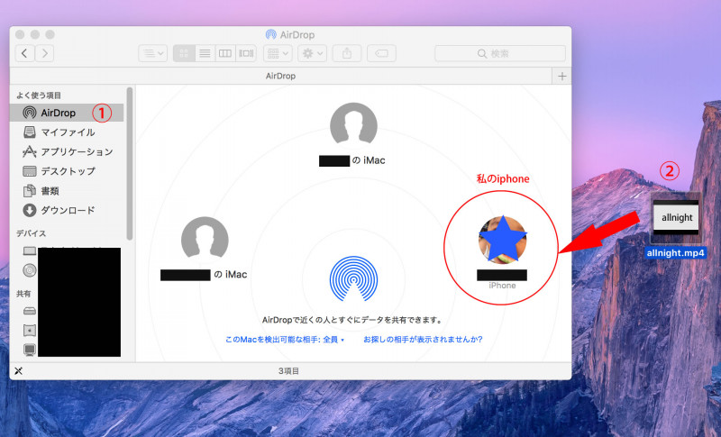Click the デスクトップ icon
The image size is (721, 437).
click(x=30, y=171)
